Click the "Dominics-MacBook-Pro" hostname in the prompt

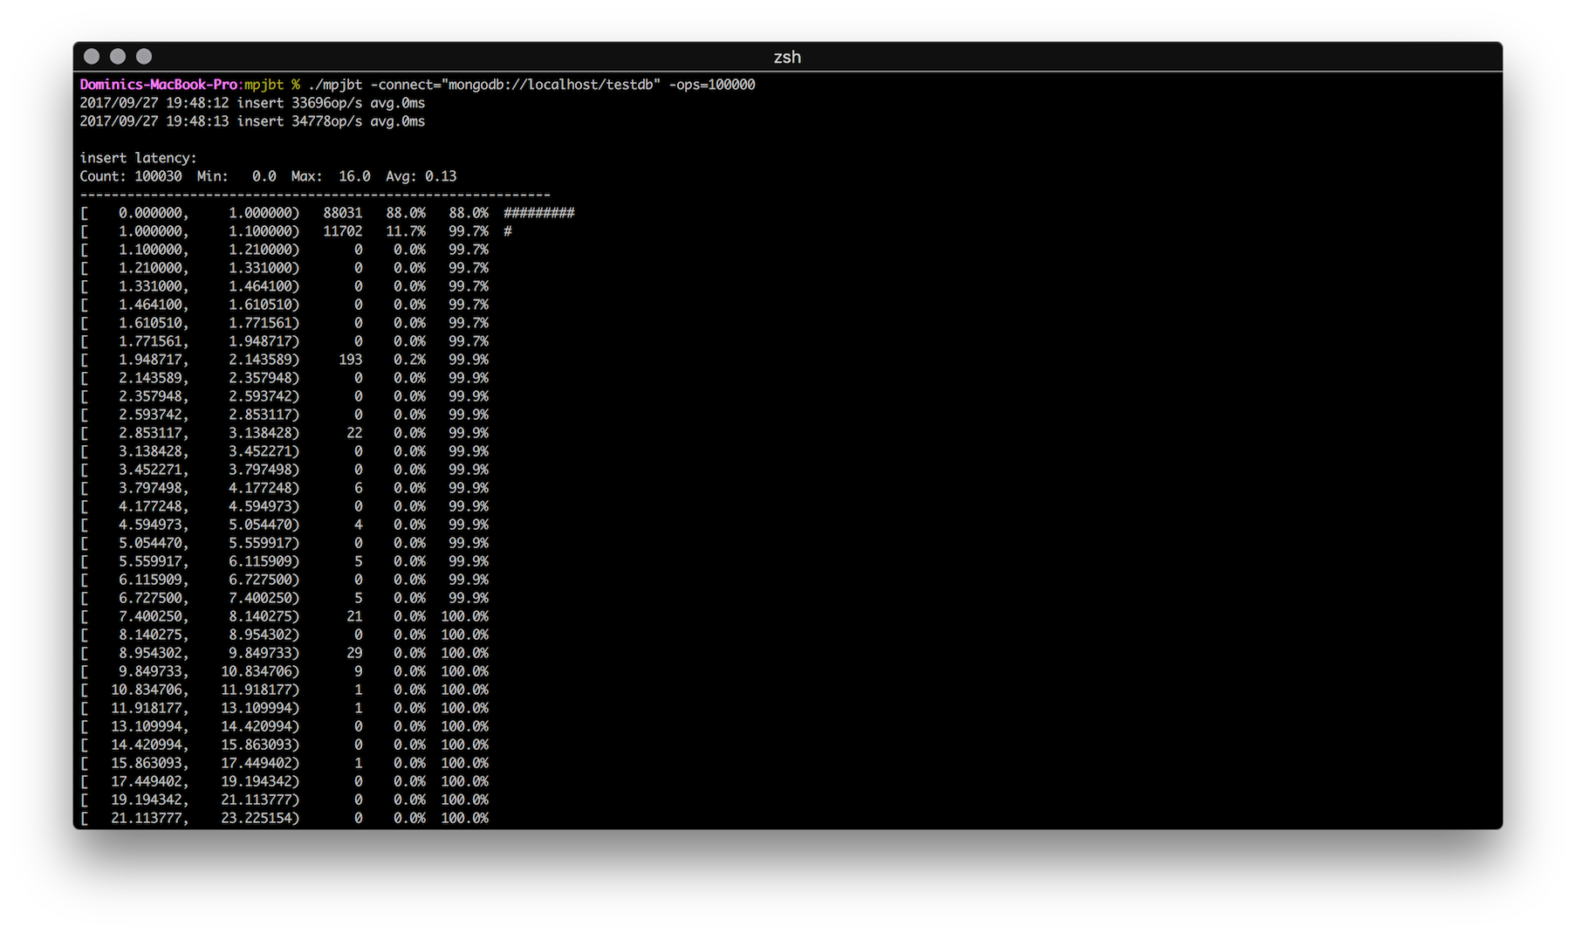coord(159,85)
